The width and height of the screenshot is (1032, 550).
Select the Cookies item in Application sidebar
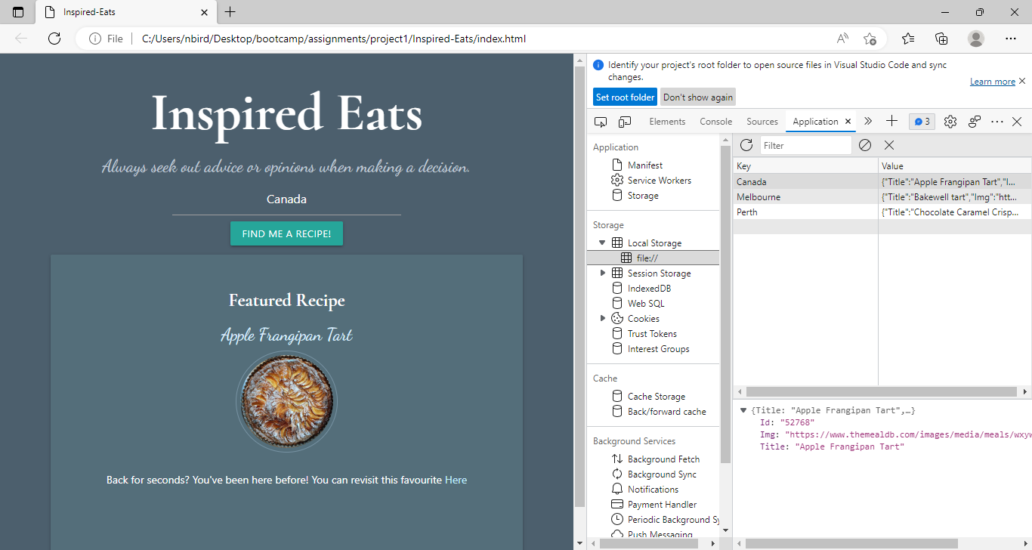point(642,318)
